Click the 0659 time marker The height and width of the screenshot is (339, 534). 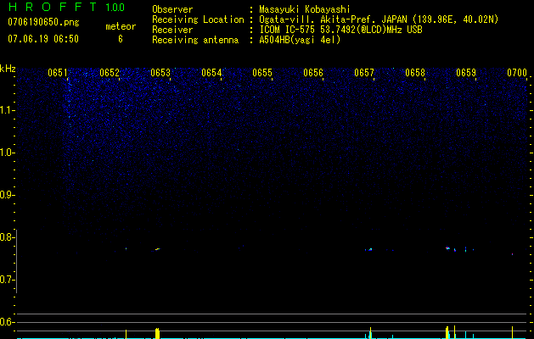[466, 73]
